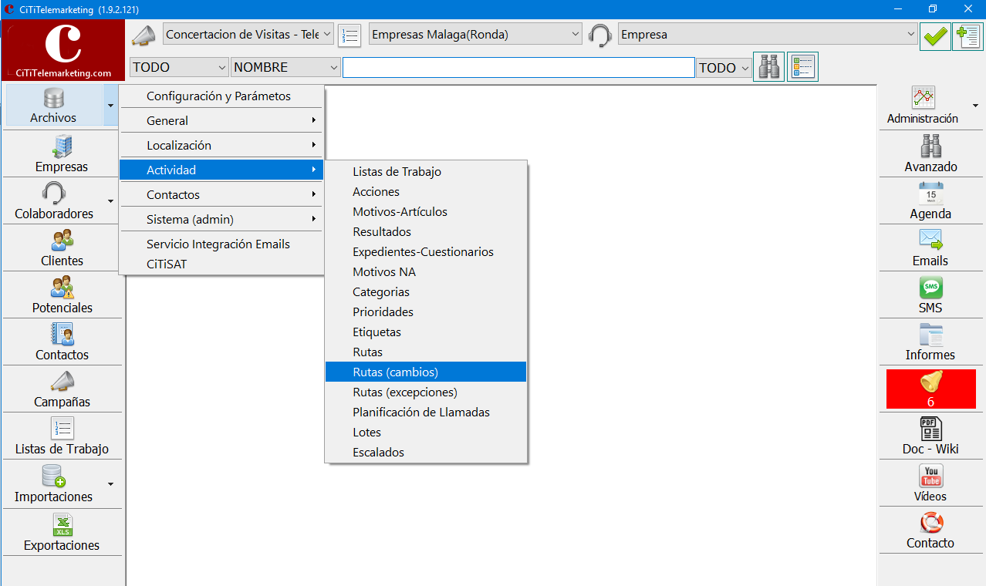Open the Emails panel
The width and height of the screenshot is (986, 586).
coord(931,248)
